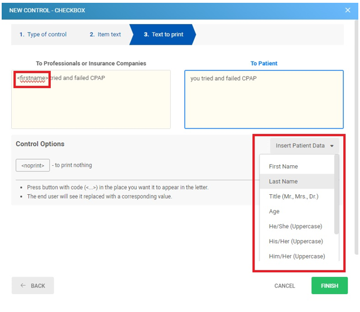Image resolution: width=360 pixels, height=312 pixels.
Task: Choose His/Her (Uppercase) option
Action: (x=297, y=241)
